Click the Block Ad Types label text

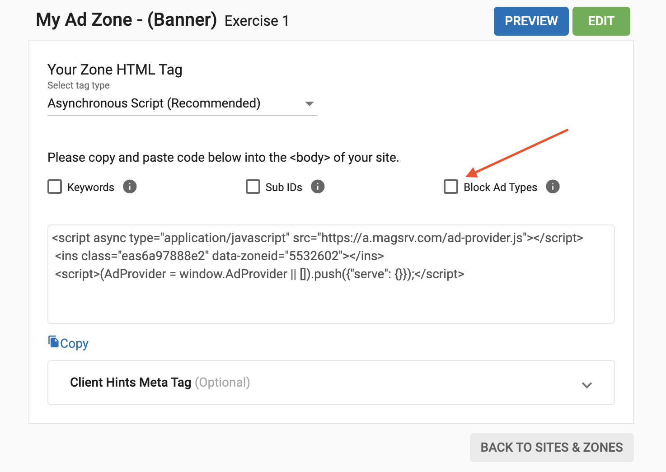500,187
